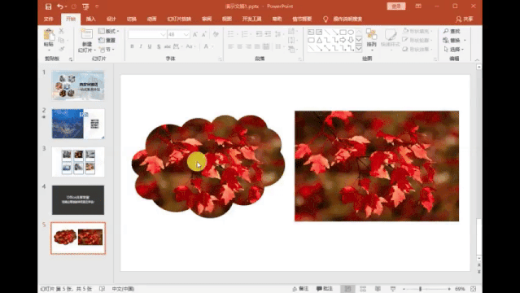Start Slide Show from status bar
Viewport: 520px width, 293px height.
click(x=393, y=289)
